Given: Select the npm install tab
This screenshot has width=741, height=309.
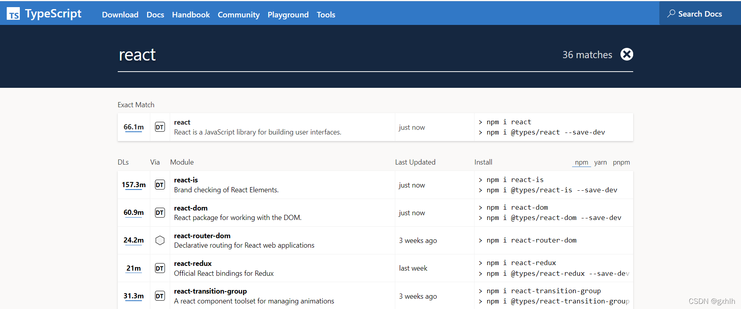Looking at the screenshot, I should [581, 162].
